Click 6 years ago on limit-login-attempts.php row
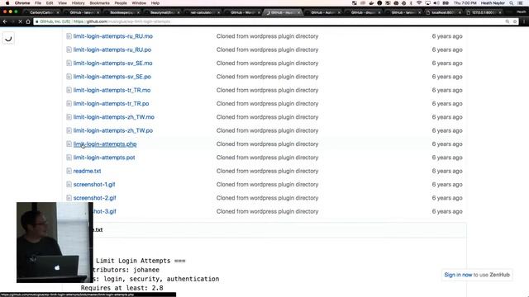The width and height of the screenshot is (529, 297). [x=447, y=144]
